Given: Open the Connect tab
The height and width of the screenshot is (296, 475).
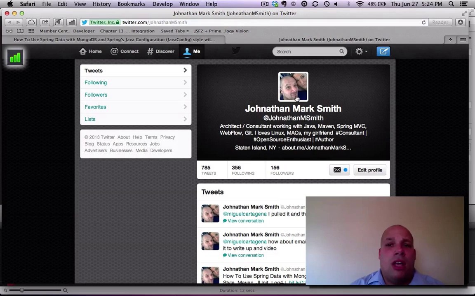Looking at the screenshot, I should pyautogui.click(x=125, y=51).
